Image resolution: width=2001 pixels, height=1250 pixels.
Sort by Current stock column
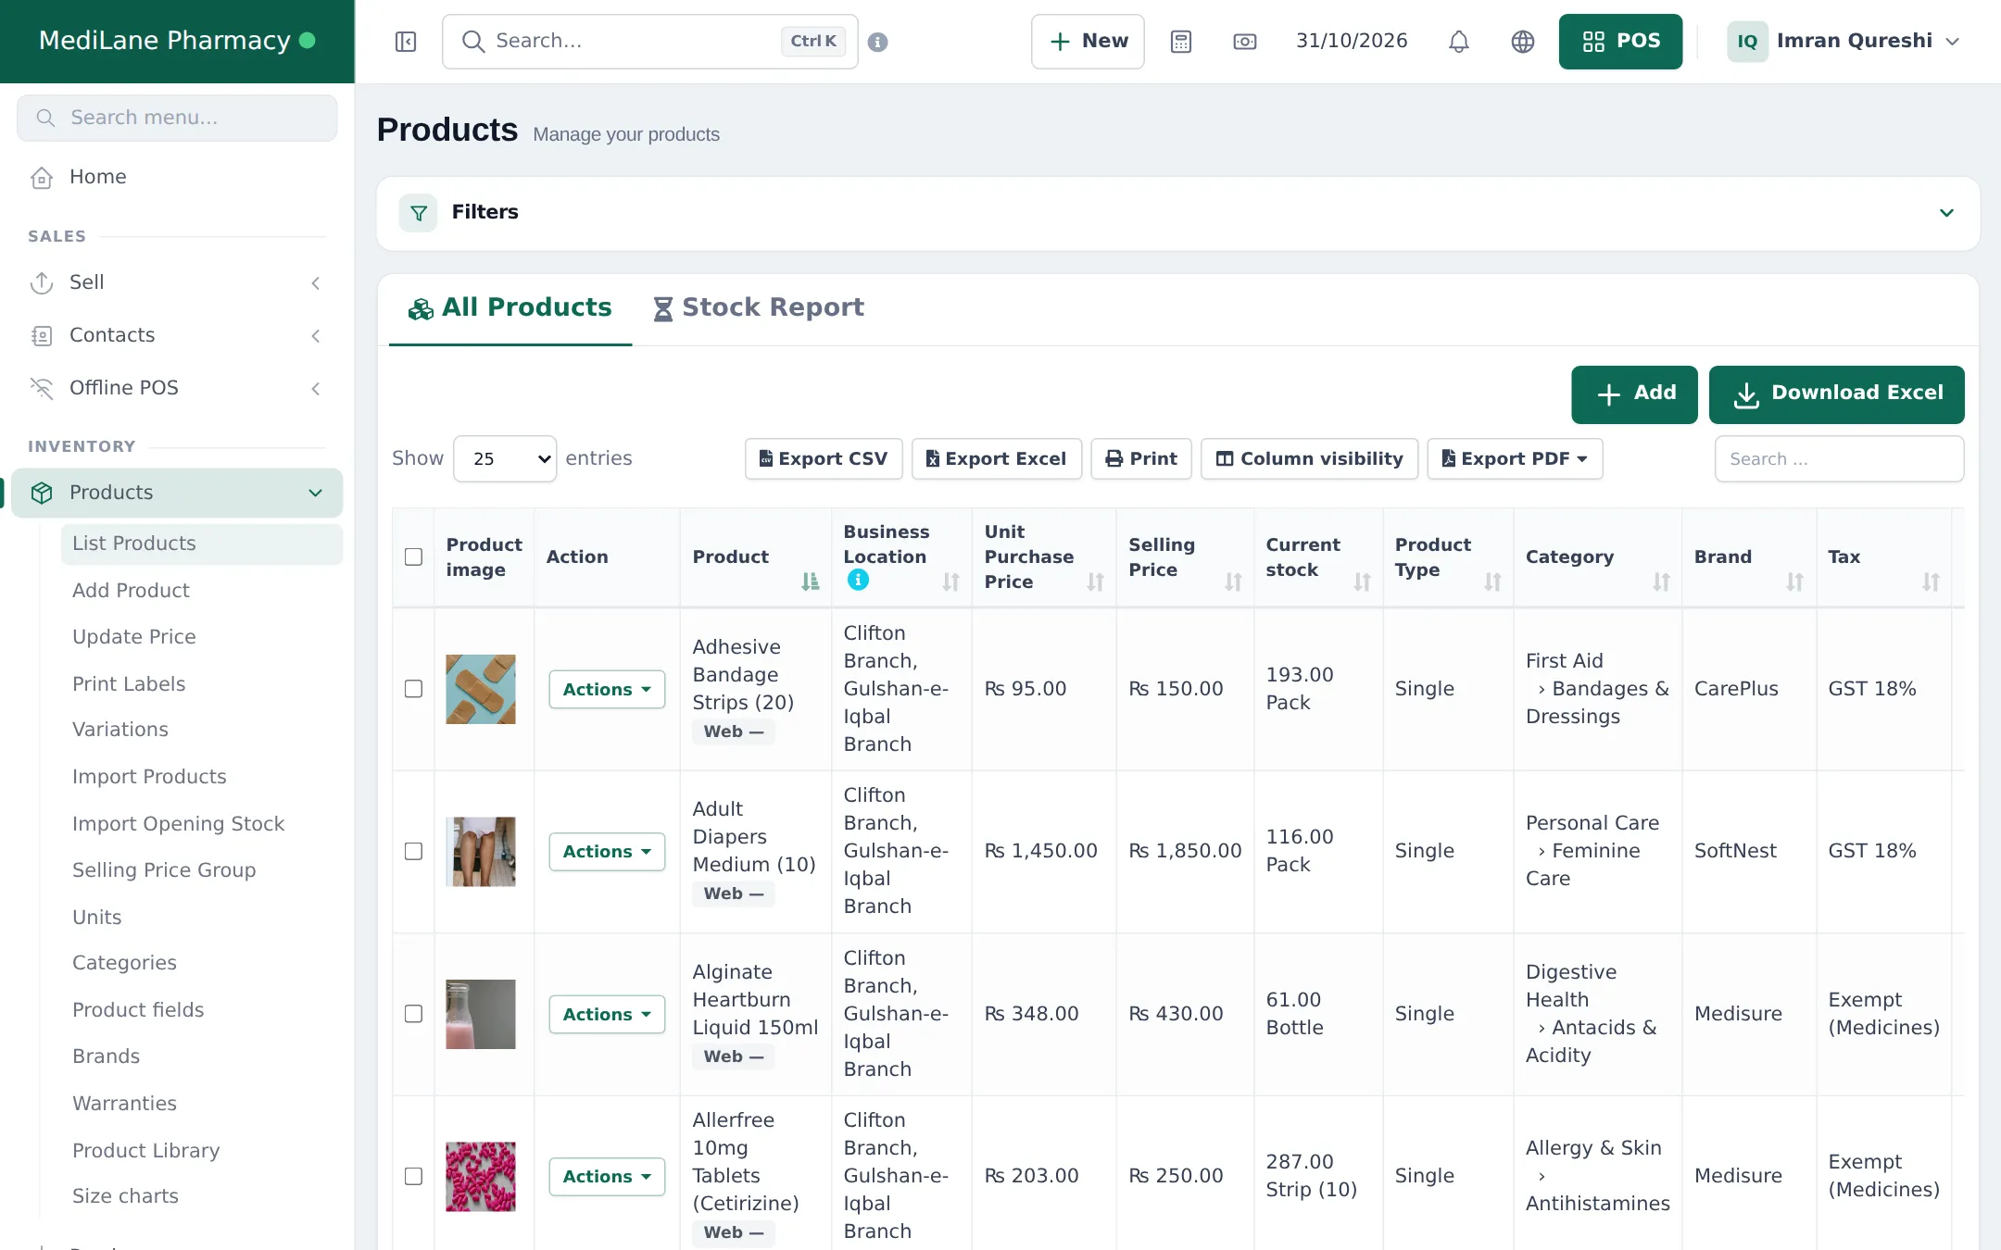(1362, 581)
